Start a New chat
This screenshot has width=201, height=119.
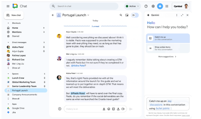(x=14, y=15)
